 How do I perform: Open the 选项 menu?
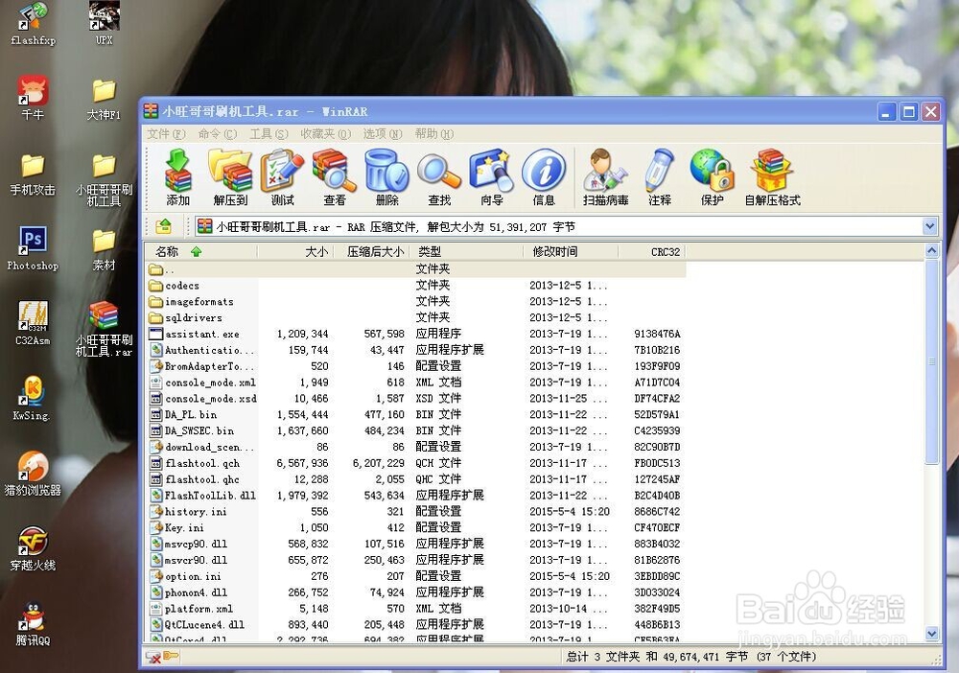[x=382, y=134]
